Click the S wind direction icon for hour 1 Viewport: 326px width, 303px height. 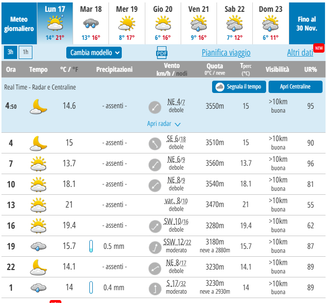155,288
